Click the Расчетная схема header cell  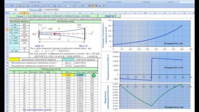pyautogui.click(x=65, y=21)
